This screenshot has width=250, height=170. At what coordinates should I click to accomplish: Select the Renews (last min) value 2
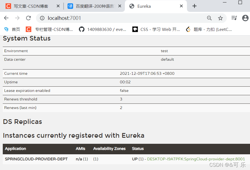tap(121, 108)
